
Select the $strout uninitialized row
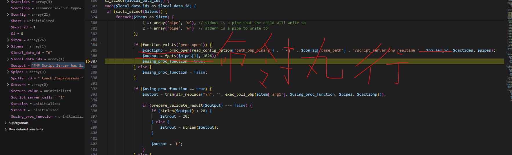tap(42, 110)
